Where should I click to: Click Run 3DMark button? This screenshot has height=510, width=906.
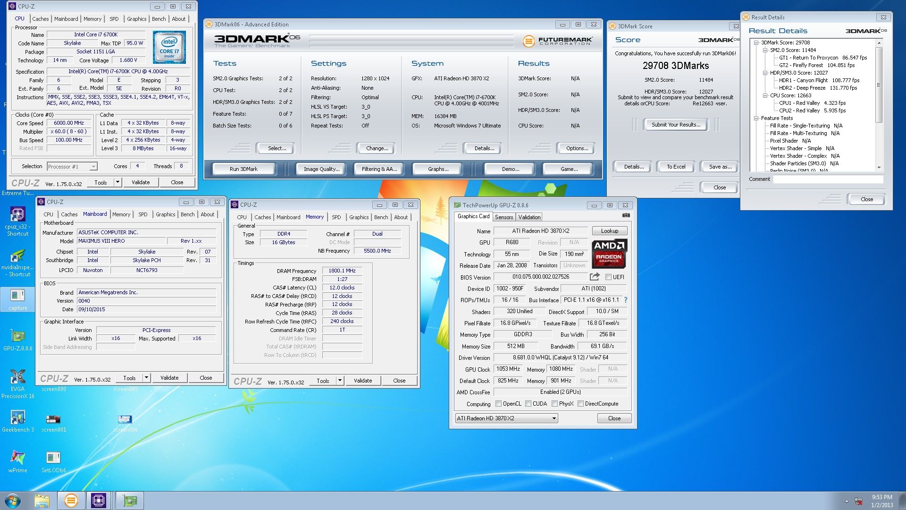coord(243,169)
